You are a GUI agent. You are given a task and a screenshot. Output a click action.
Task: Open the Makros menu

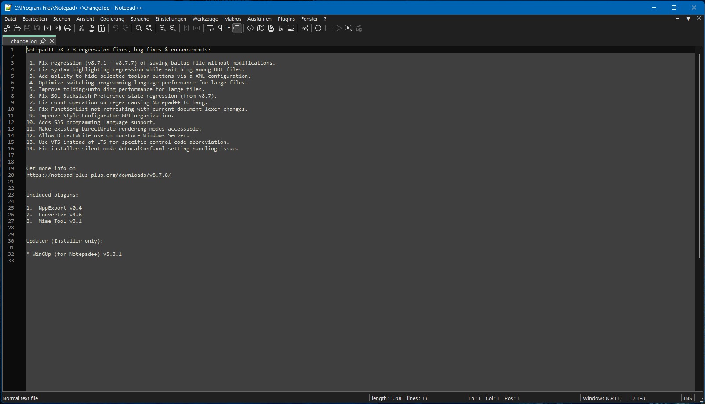pyautogui.click(x=233, y=19)
